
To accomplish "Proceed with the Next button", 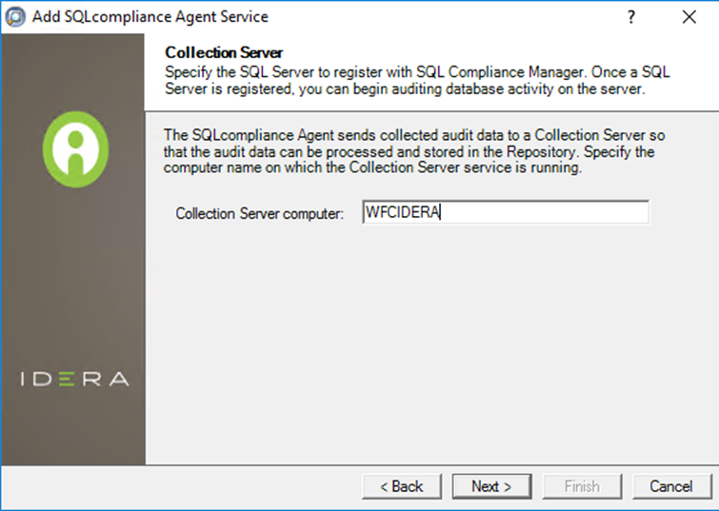I will pos(491,486).
